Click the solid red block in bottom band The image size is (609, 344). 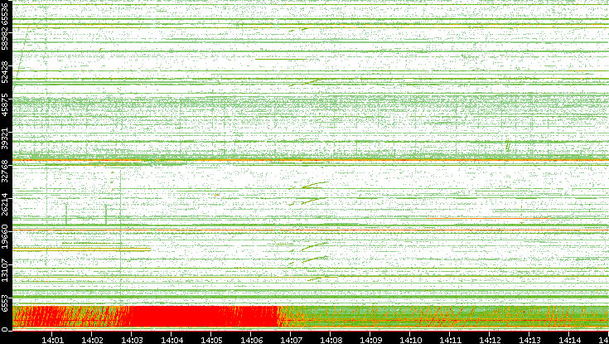203,317
